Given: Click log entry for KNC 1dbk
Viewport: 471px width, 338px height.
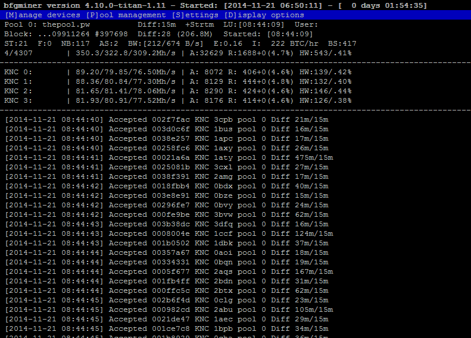Looking at the screenshot, I should [x=167, y=244].
